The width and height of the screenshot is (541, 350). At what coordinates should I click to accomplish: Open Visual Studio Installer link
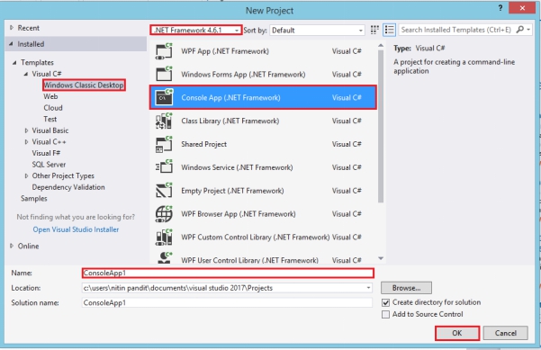[x=76, y=229]
